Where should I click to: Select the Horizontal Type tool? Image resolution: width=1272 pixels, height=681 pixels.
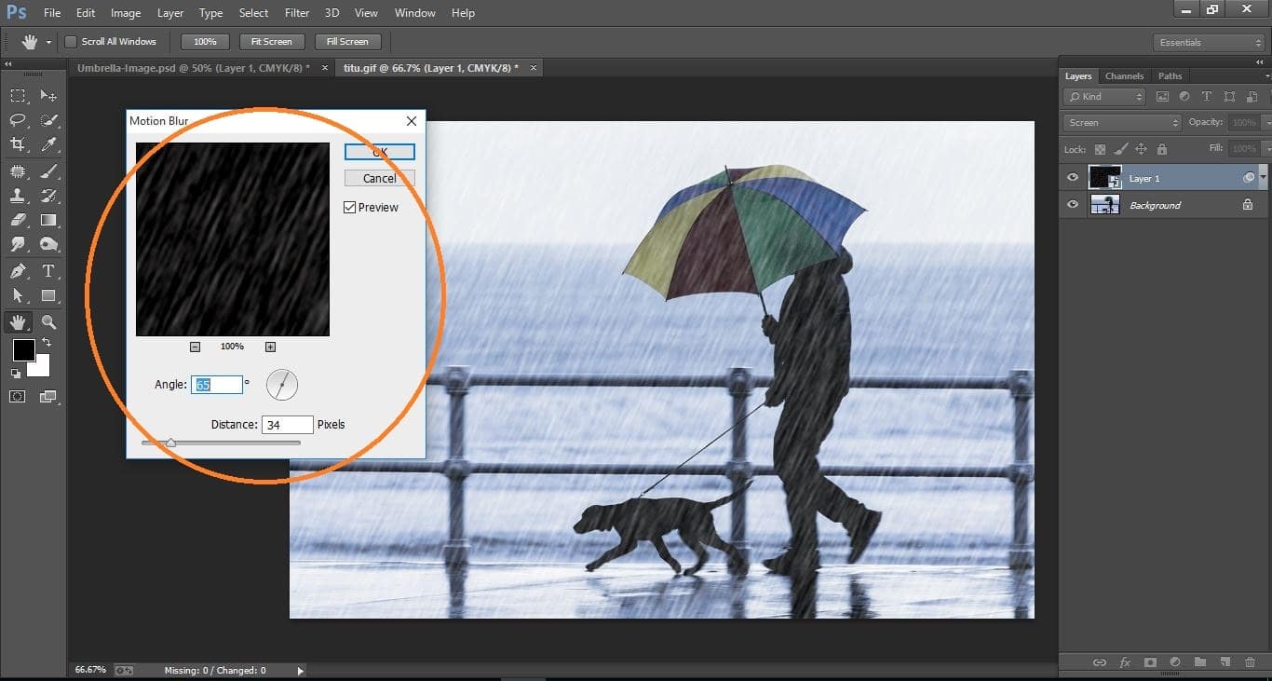point(48,271)
